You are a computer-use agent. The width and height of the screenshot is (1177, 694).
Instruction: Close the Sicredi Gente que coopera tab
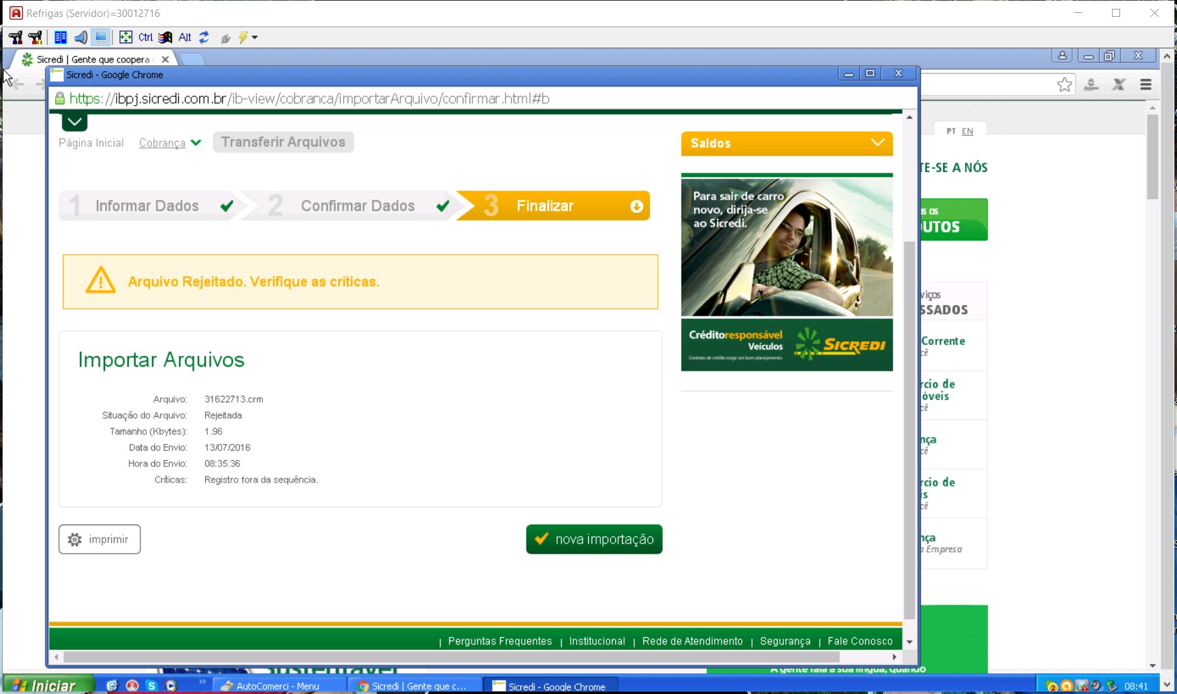165,60
